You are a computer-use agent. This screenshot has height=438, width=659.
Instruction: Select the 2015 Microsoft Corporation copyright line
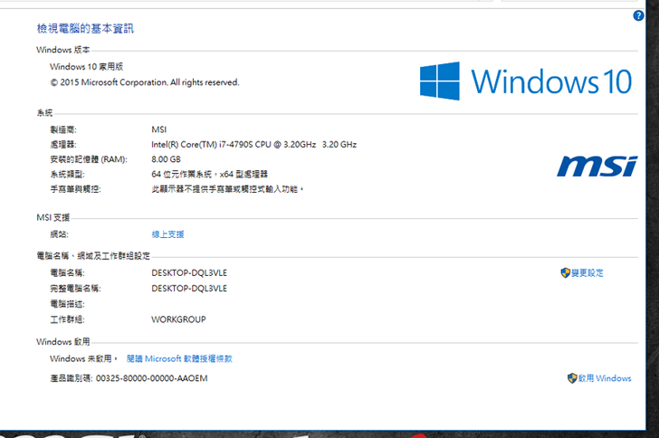145,82
